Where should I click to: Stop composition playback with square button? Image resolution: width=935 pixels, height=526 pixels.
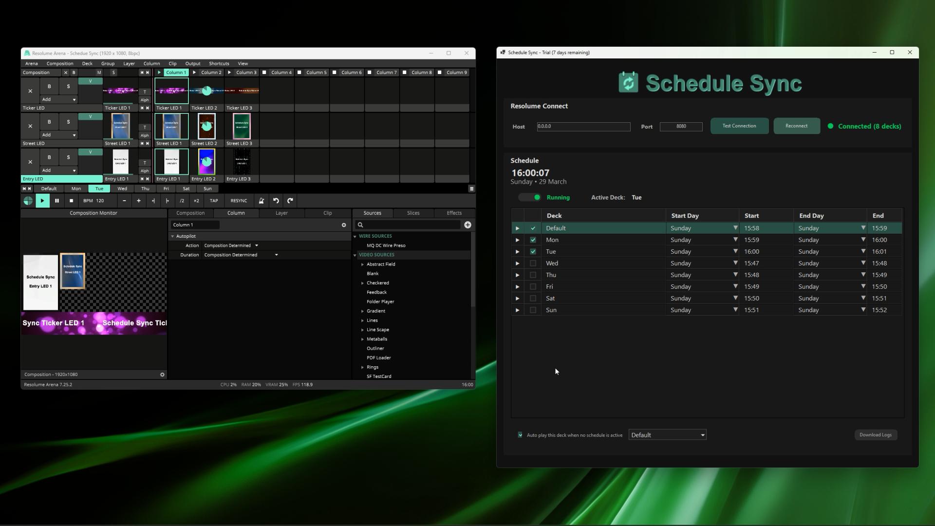click(71, 201)
